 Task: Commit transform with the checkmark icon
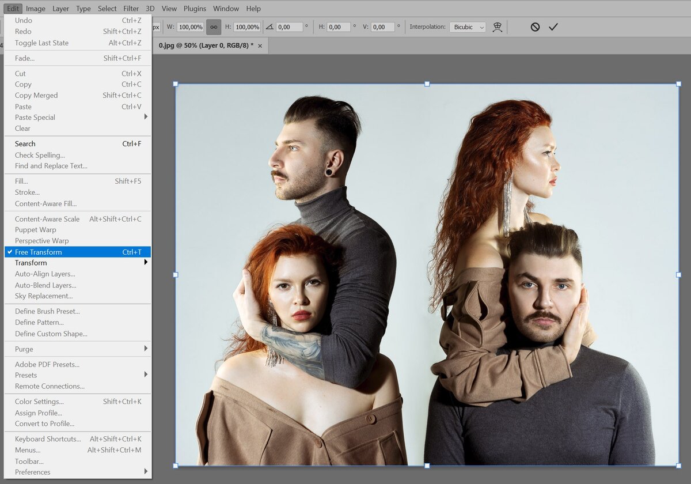(553, 27)
